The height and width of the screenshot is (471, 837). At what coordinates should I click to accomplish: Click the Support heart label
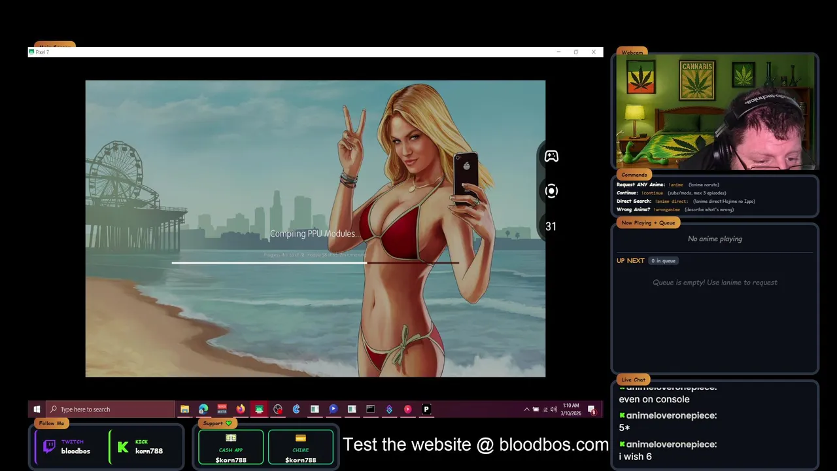(217, 423)
